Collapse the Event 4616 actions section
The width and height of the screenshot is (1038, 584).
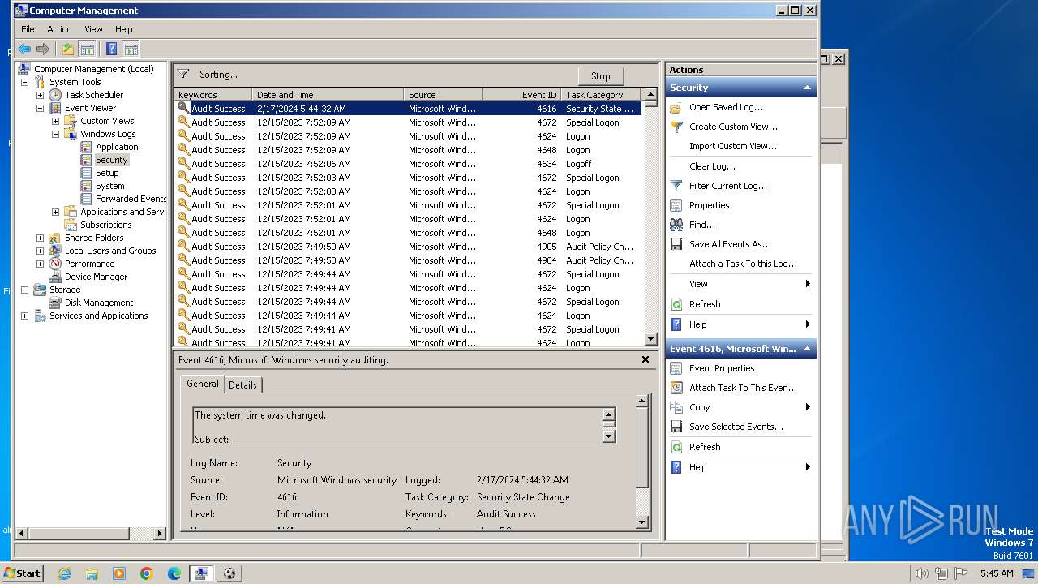(807, 349)
